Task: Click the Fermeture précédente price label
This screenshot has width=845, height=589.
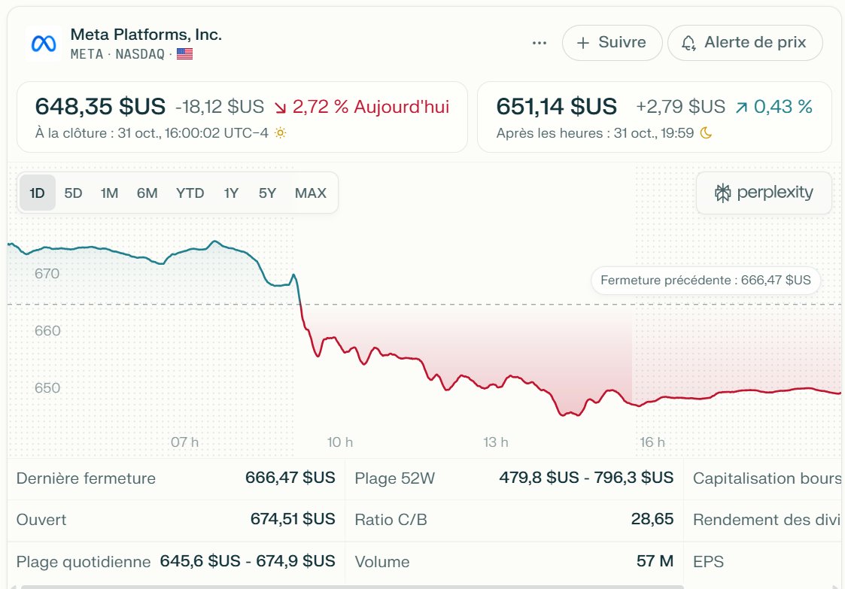Action: 706,281
